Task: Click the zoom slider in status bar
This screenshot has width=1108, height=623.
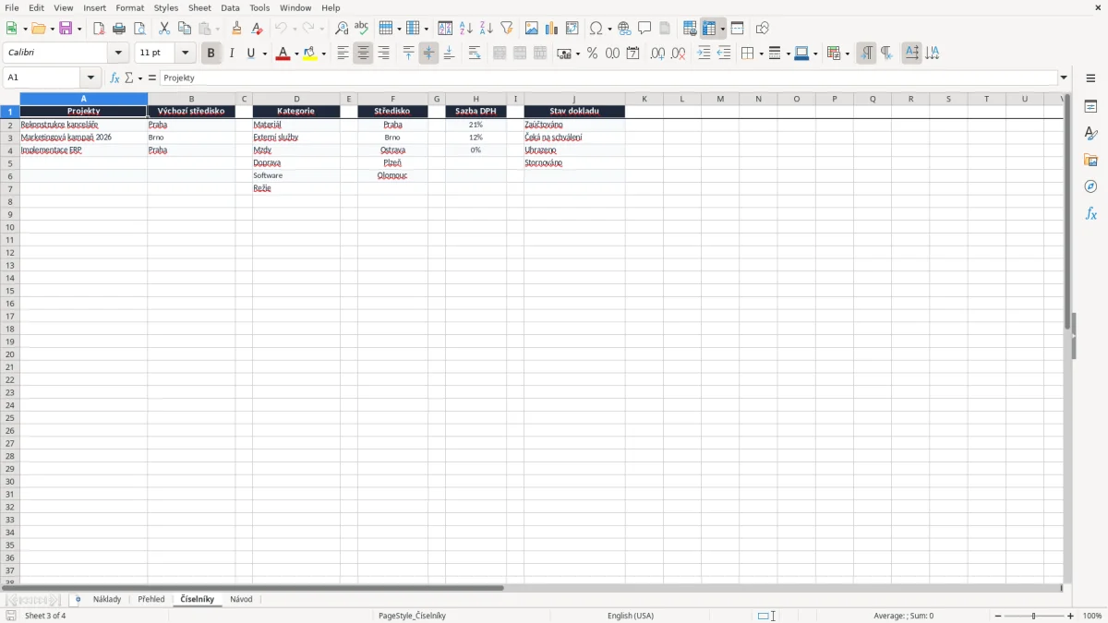Action: point(1034,616)
